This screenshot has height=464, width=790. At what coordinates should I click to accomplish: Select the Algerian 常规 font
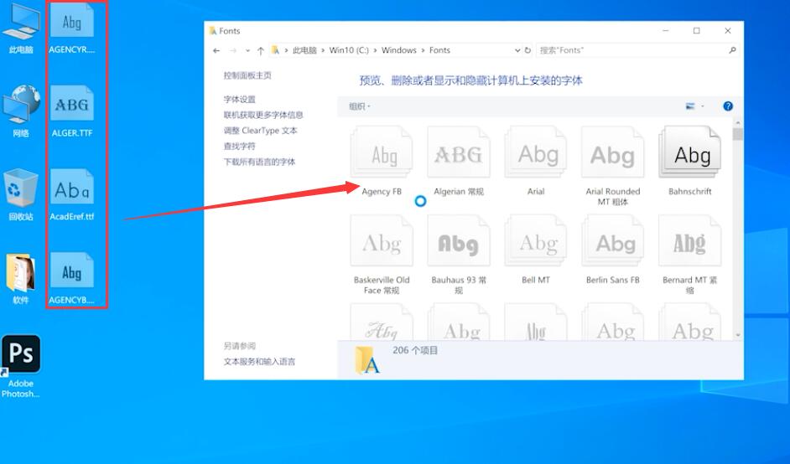[x=459, y=161]
